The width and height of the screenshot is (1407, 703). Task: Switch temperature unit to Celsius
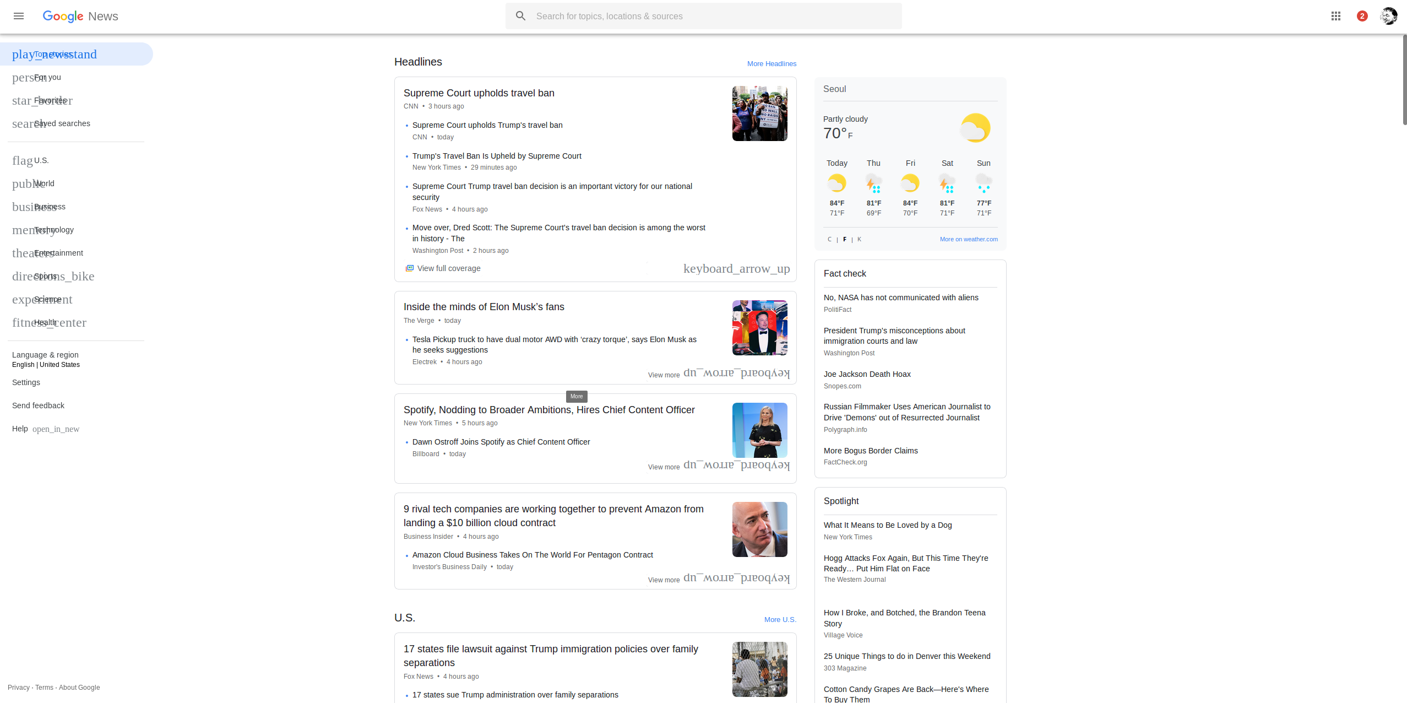click(x=829, y=239)
